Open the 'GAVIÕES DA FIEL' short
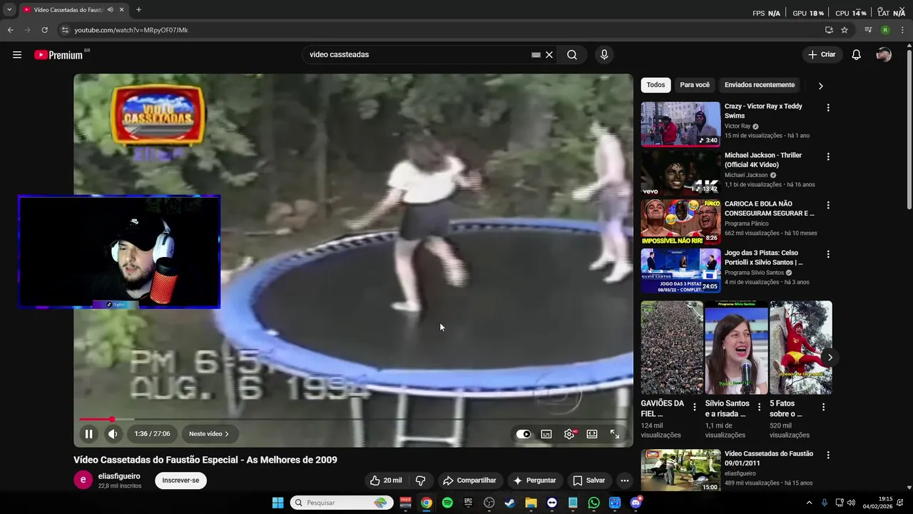The height and width of the screenshot is (514, 913). pyautogui.click(x=672, y=348)
